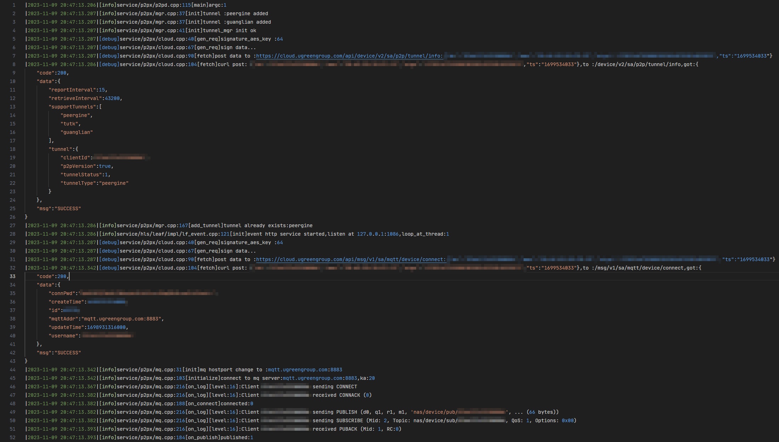This screenshot has width=779, height=442.
Task: Place cursor on the "supportTunnels" key
Action: (72, 107)
